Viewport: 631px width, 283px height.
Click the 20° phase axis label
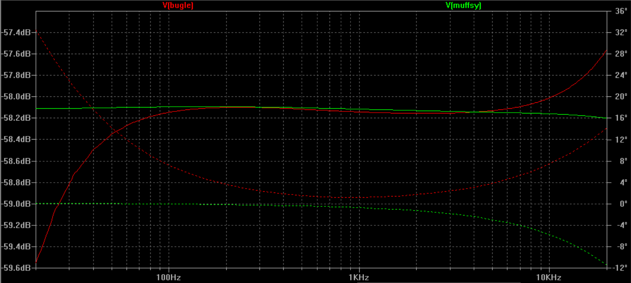621,96
